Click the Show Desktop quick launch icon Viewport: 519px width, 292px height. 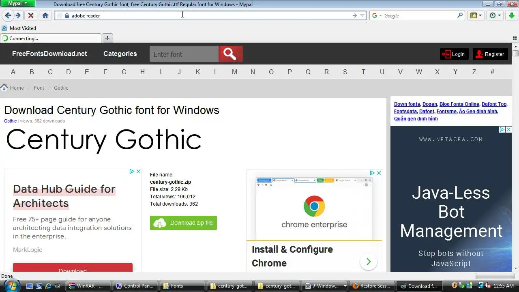pyautogui.click(x=29, y=286)
